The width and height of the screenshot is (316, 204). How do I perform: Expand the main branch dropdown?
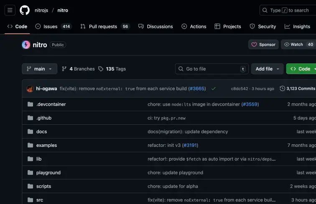click(39, 69)
